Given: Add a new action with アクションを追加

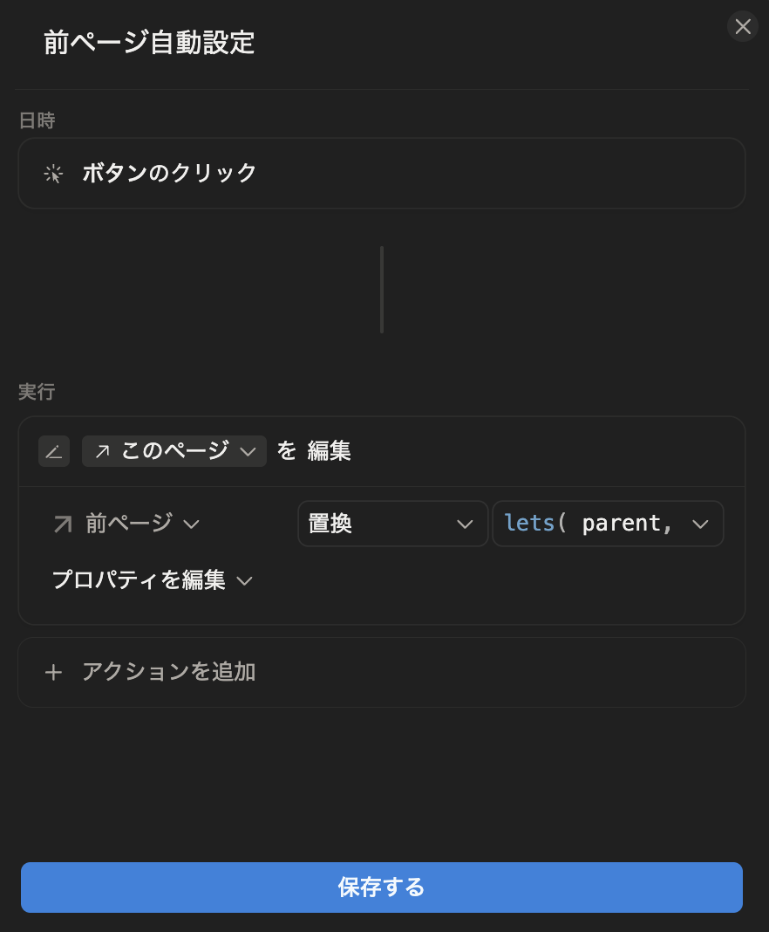Looking at the screenshot, I should tap(382, 672).
